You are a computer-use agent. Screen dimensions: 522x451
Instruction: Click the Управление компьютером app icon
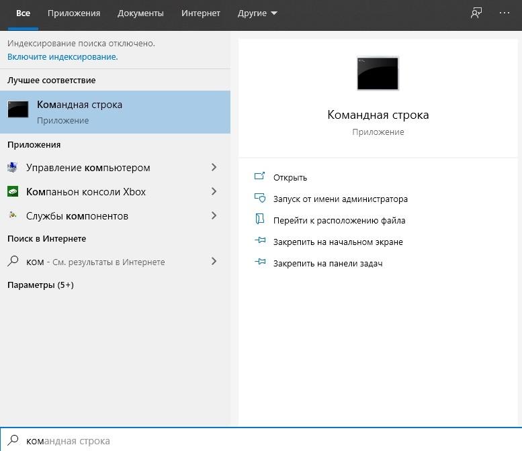(x=12, y=167)
